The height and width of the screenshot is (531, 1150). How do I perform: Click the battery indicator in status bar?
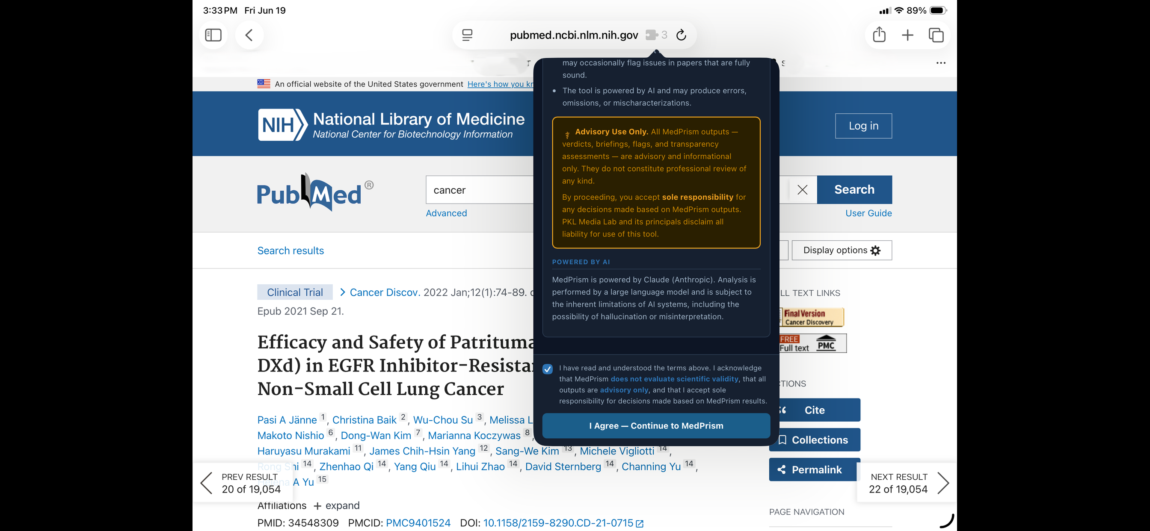[937, 10]
